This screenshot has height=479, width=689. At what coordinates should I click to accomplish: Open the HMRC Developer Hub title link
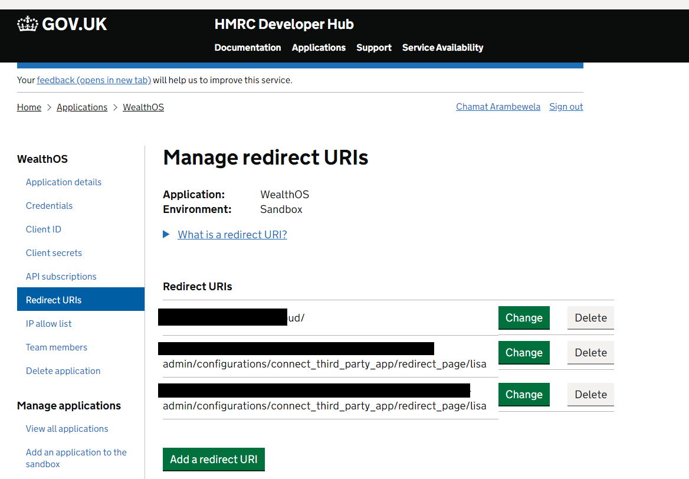[x=284, y=24]
